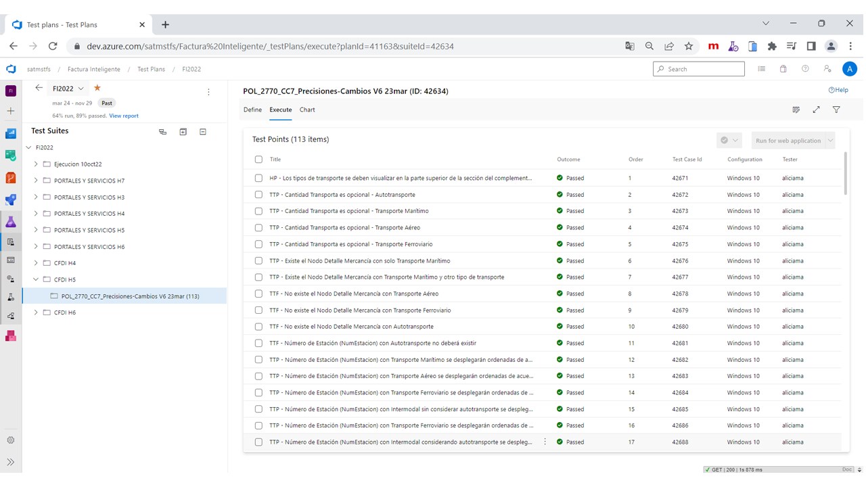This screenshot has height=487, width=866.
Task: Enter full screen mode with the expand arrows
Action: pos(817,110)
